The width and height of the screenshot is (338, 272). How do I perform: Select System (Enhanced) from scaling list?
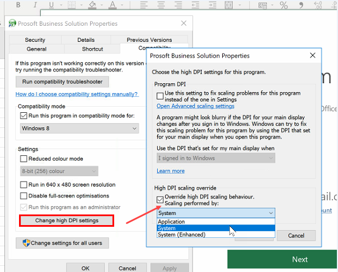click(216, 235)
